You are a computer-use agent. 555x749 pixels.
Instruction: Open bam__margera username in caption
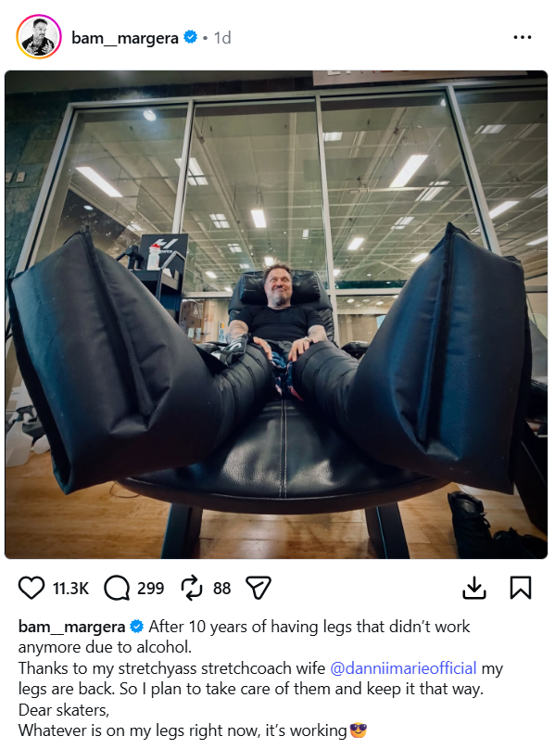71,627
